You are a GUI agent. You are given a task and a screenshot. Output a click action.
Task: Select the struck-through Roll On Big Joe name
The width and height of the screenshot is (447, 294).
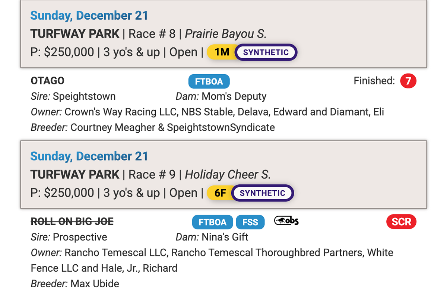click(72, 222)
